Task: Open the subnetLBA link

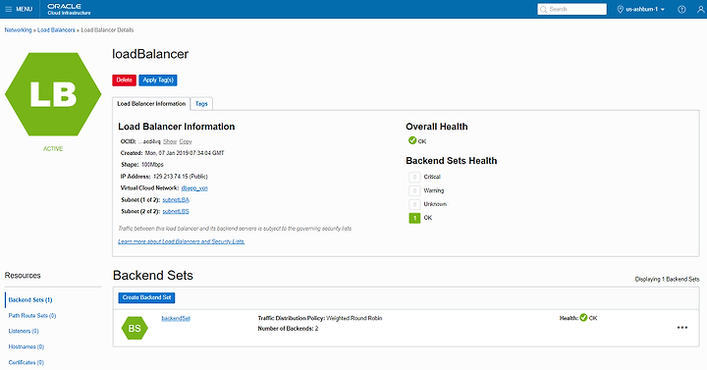Action: pyautogui.click(x=176, y=199)
